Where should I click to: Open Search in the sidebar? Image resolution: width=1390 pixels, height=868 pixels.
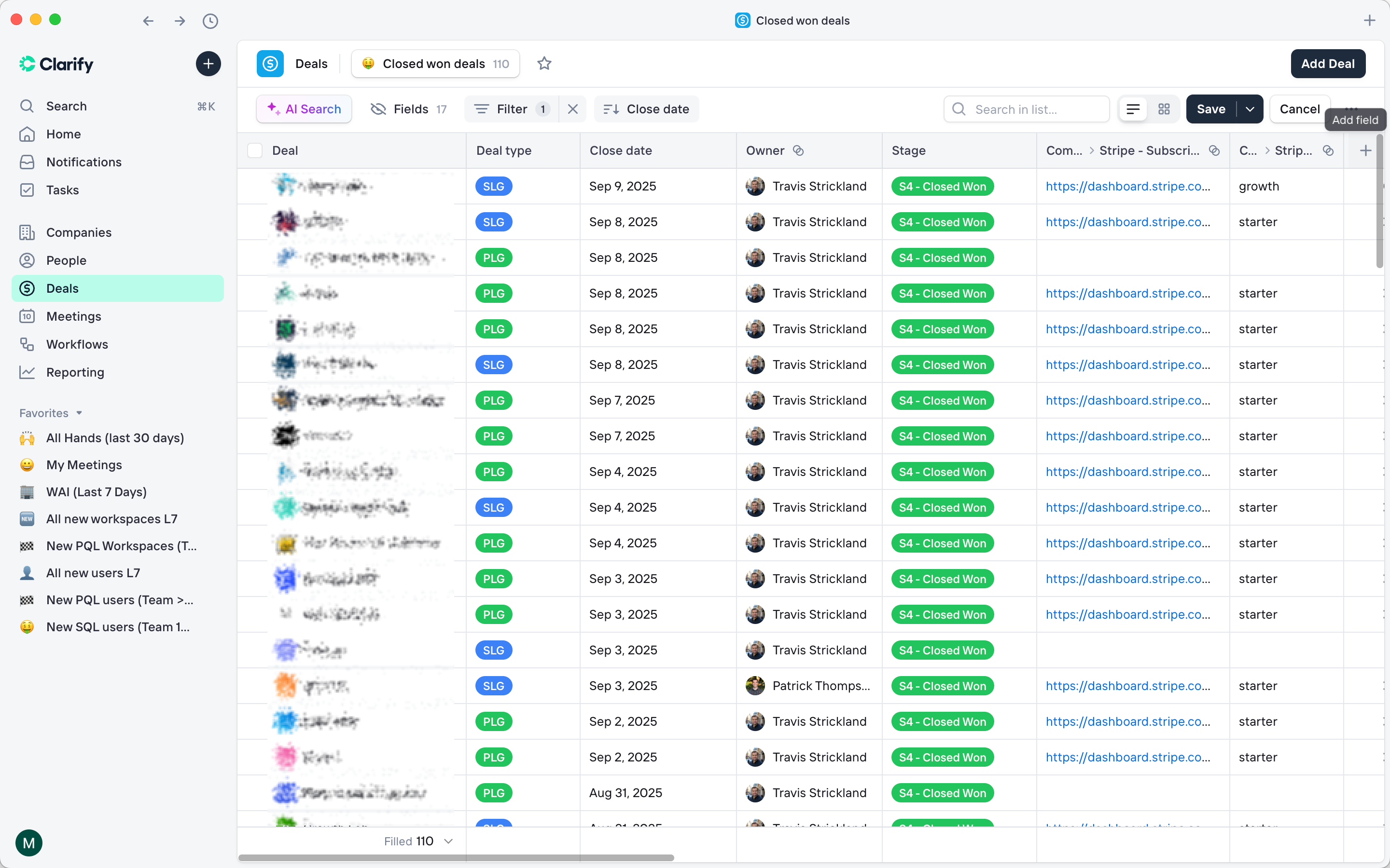118,106
